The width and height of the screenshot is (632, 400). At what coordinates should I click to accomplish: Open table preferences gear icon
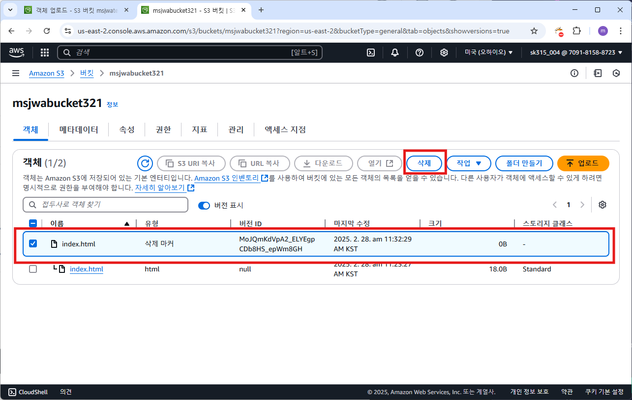602,205
